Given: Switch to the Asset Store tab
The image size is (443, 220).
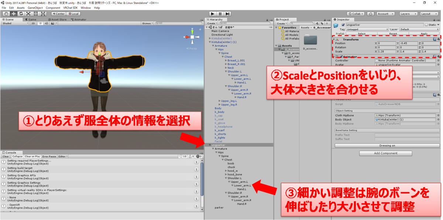Looking at the screenshot, I should coord(57,19).
